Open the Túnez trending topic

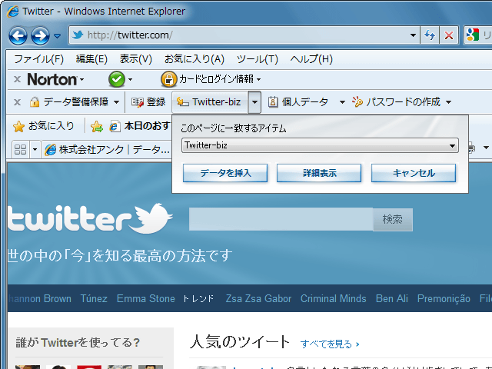click(94, 298)
